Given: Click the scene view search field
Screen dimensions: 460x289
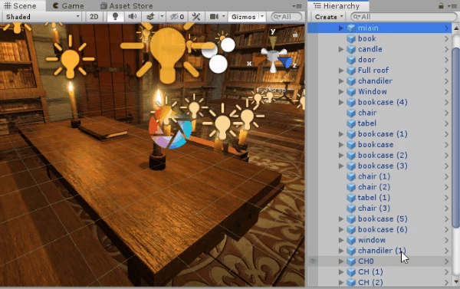Looking at the screenshot, I should pos(286,17).
